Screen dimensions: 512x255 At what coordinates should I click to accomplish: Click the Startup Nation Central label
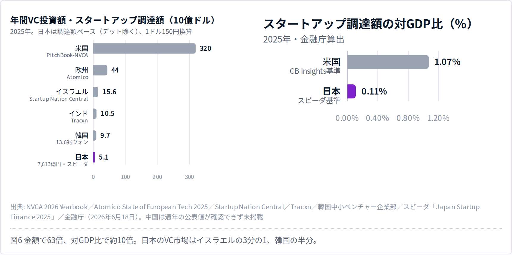pos(59,99)
